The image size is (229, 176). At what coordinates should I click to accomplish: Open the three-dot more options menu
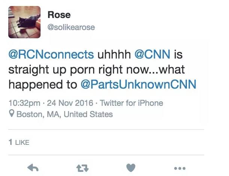(x=179, y=168)
